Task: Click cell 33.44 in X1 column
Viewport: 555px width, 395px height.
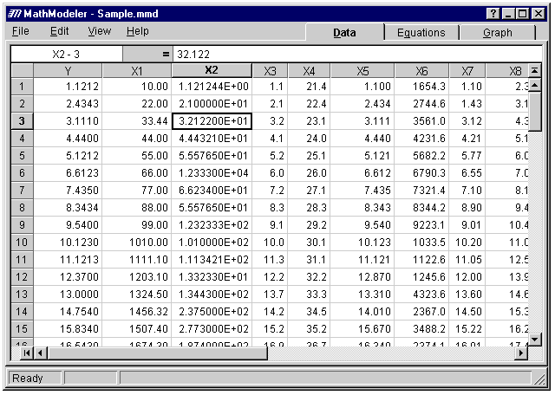Action: (137, 121)
